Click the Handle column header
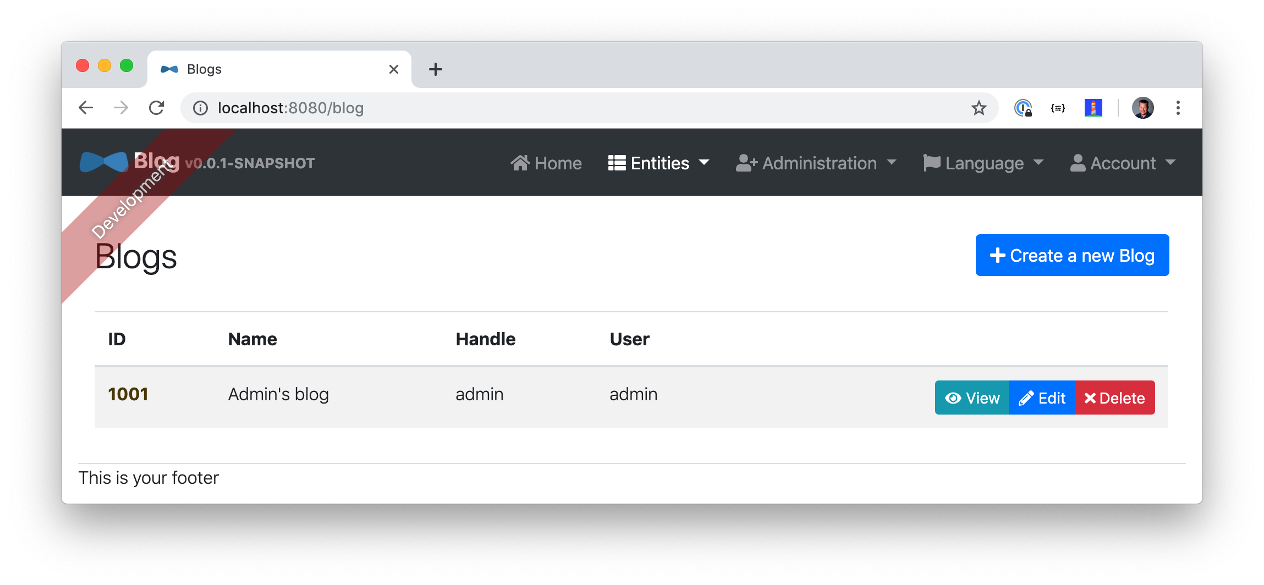Viewport: 1264px width, 585px height. point(486,339)
